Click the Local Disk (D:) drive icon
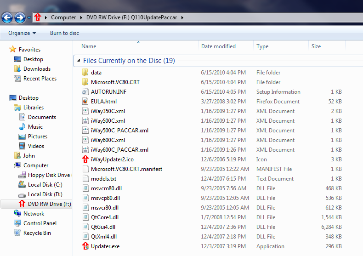This screenshot has width=363, height=256. click(x=22, y=195)
